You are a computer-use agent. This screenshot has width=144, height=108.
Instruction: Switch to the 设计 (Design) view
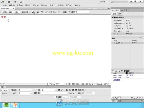[x=17, y=12]
